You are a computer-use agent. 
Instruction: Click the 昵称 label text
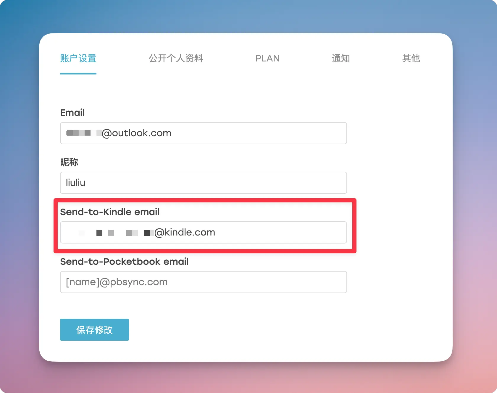pos(69,162)
